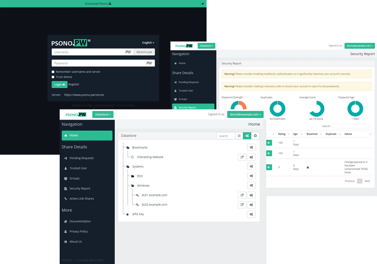Click the Security Report table Search field
The height and width of the screenshot is (264, 377).
pyautogui.click(x=351, y=126)
